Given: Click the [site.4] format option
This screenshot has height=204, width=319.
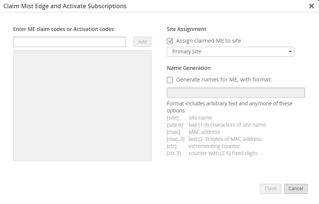Looking at the screenshot, I should point(175,125).
